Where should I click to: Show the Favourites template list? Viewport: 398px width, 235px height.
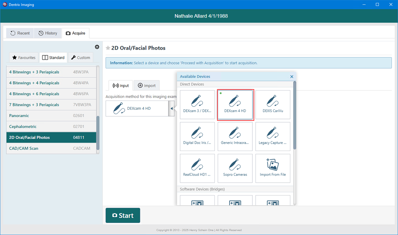(x=24, y=57)
